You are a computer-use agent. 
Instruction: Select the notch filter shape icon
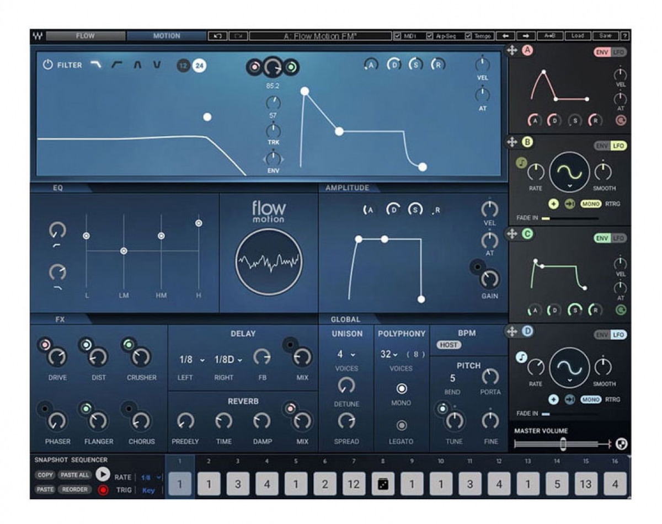tap(157, 65)
